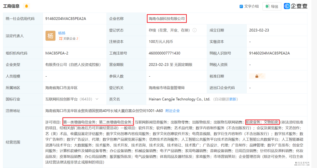Click the bell alert icon beside 工商信息

[x=27, y=6]
